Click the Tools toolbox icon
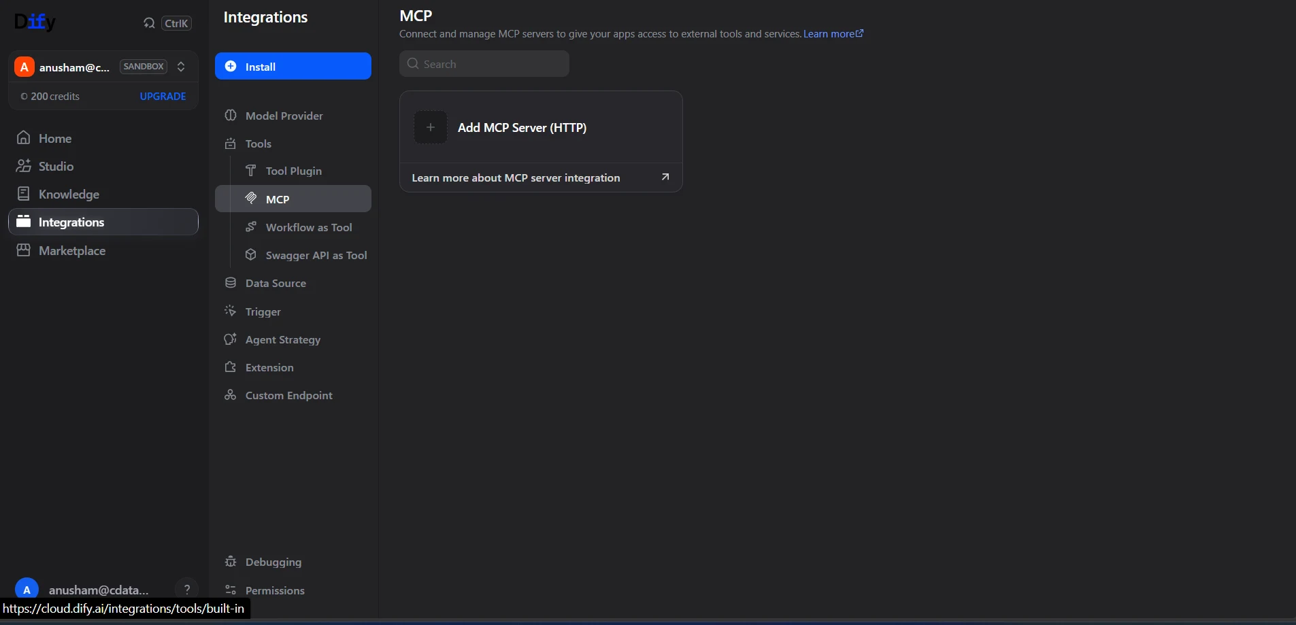 pyautogui.click(x=231, y=143)
